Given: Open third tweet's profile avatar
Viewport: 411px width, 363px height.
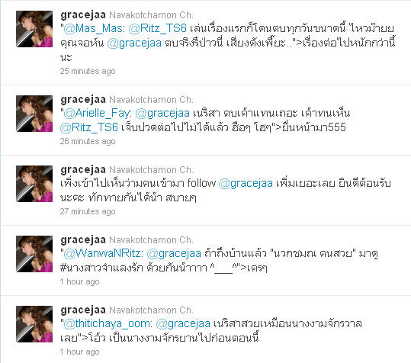Looking at the screenshot, I should (x=34, y=184).
